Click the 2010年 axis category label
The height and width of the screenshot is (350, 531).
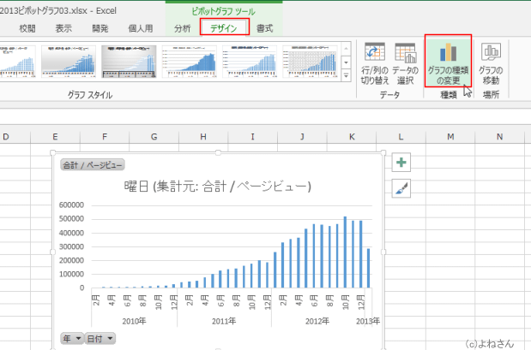[x=134, y=321]
